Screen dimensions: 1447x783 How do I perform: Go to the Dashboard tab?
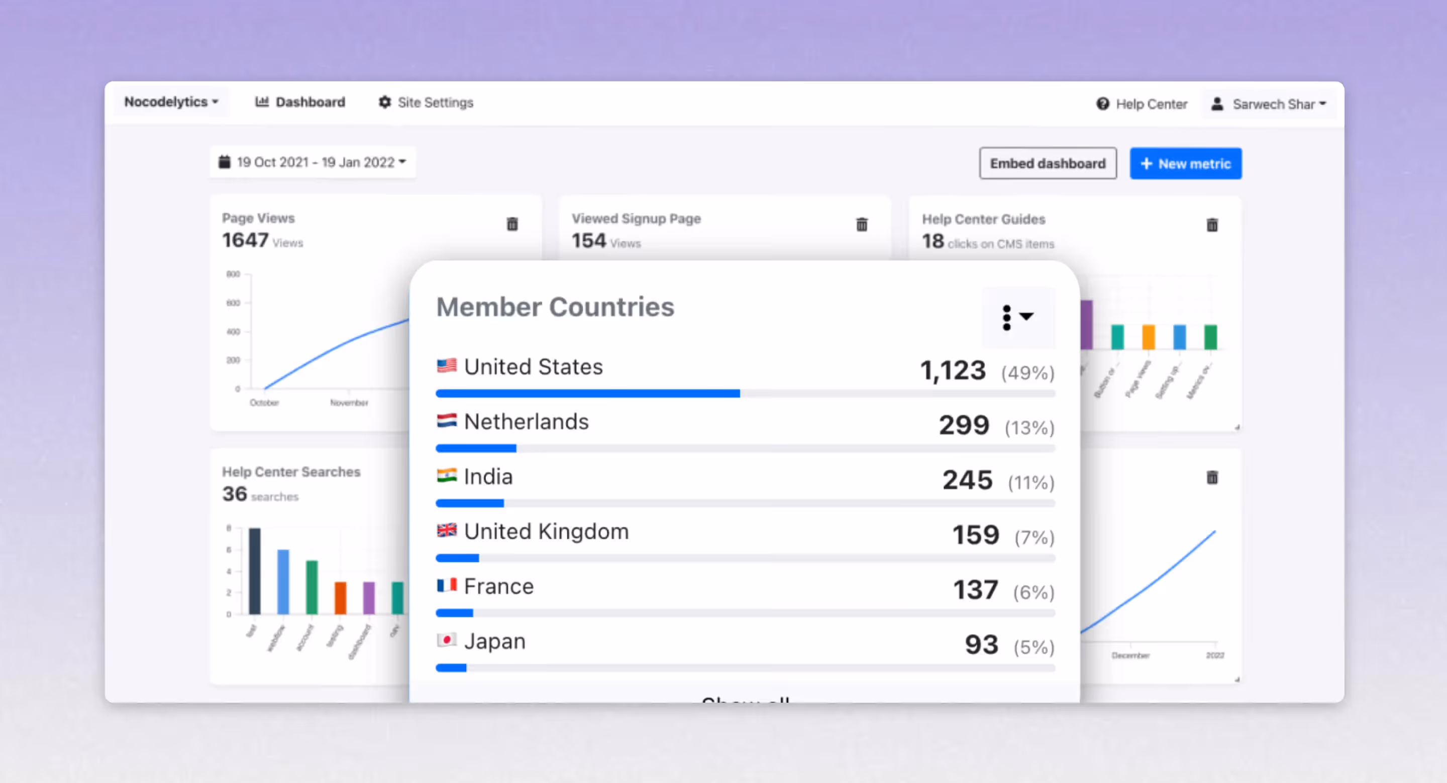pos(300,102)
